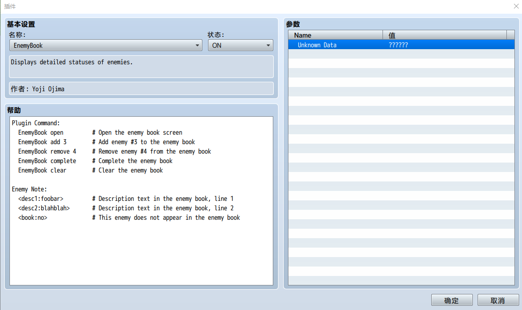This screenshot has height=310, width=522.
Task: Open the status dropdown set to ON
Action: pyautogui.click(x=240, y=45)
